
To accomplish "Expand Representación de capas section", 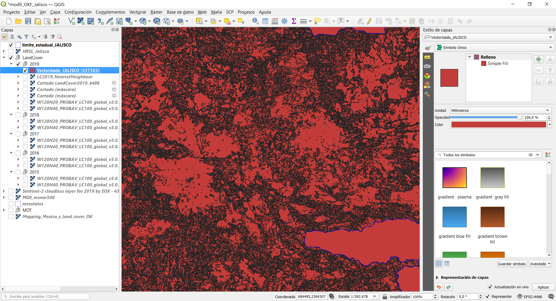I will 437,277.
